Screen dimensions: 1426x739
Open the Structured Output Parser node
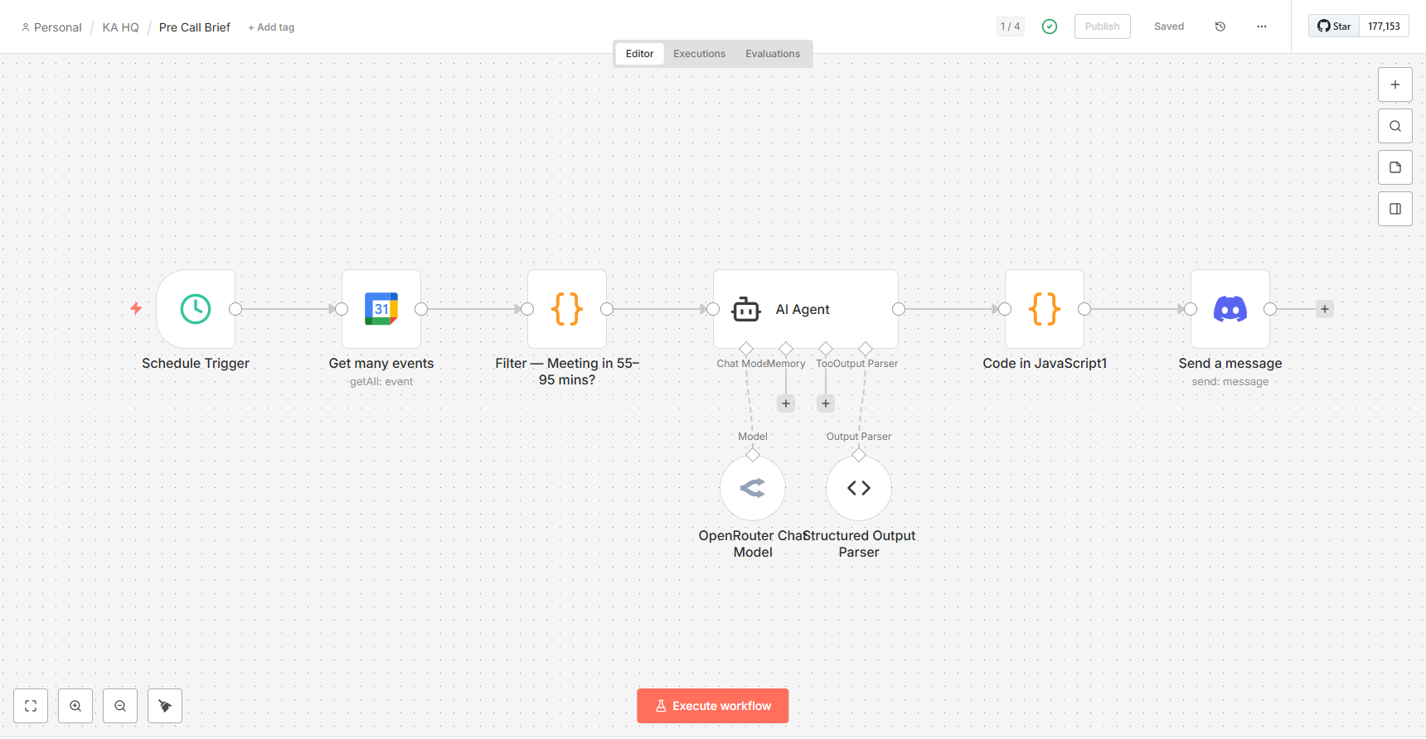pyautogui.click(x=859, y=489)
